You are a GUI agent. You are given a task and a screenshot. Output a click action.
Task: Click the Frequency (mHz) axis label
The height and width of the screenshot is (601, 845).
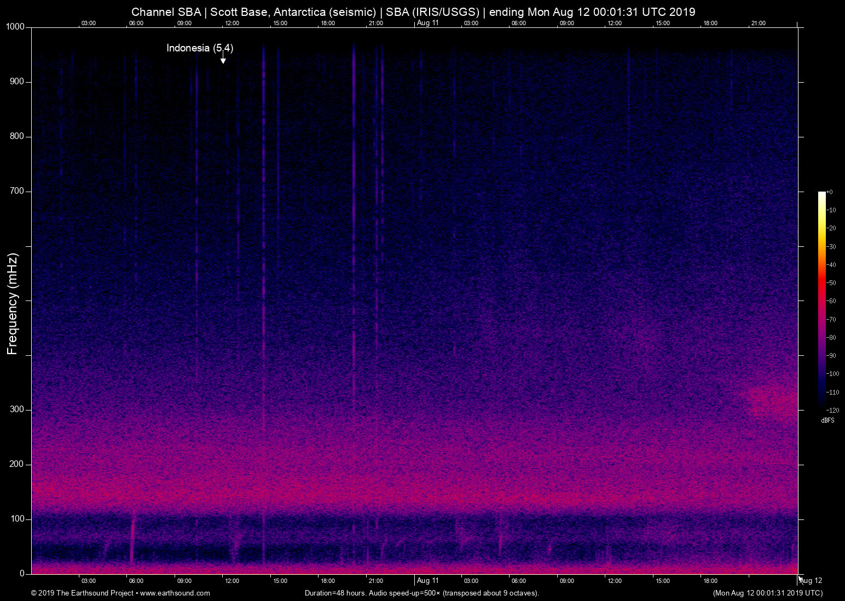coord(13,304)
